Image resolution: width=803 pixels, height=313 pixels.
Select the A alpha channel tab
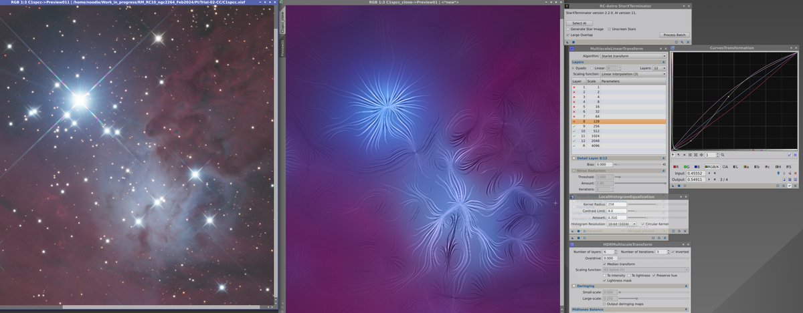pos(725,167)
